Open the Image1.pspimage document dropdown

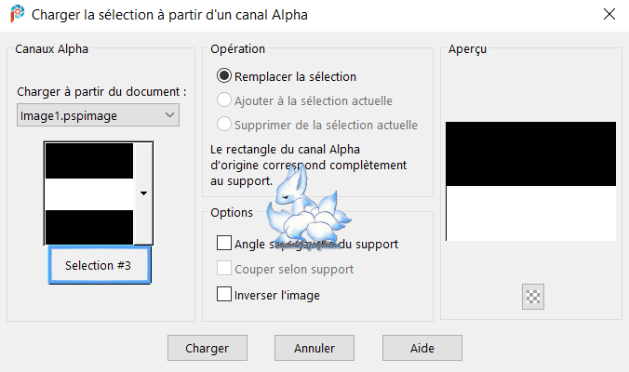coord(98,115)
